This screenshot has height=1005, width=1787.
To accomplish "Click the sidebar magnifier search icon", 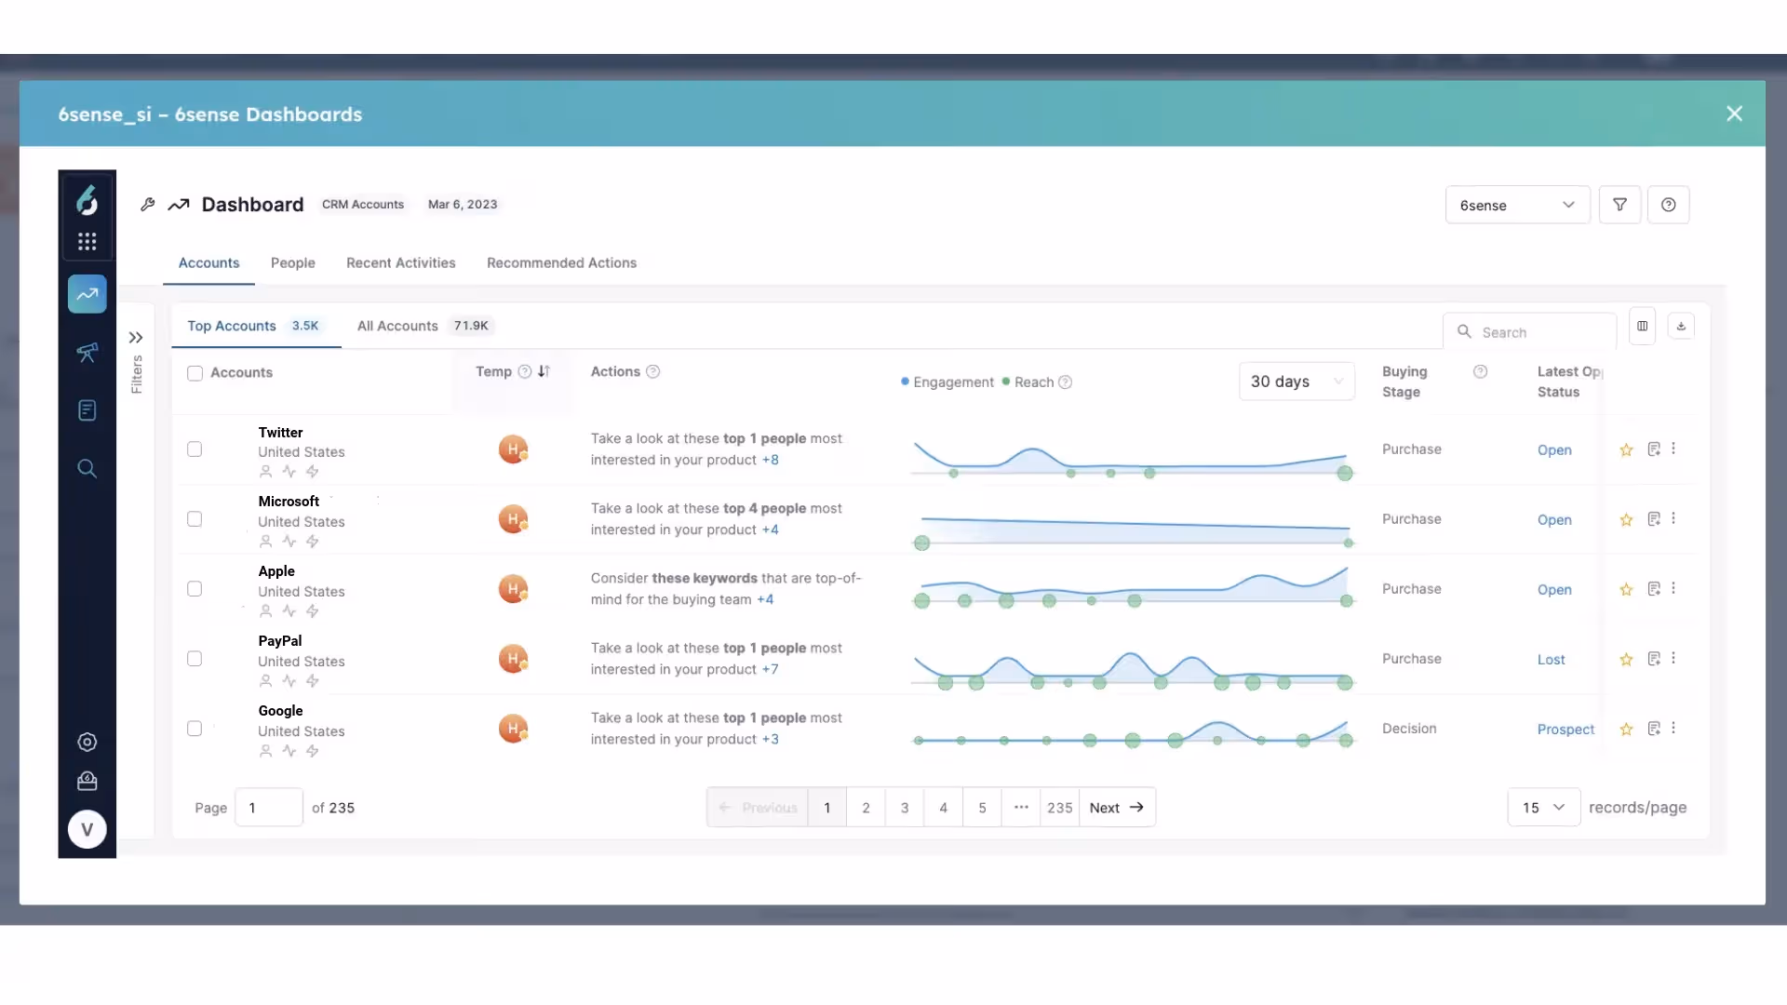I will (87, 468).
